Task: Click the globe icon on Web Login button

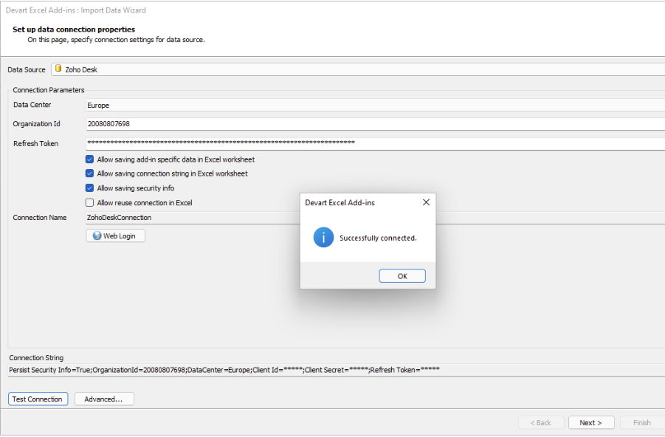Action: [97, 235]
